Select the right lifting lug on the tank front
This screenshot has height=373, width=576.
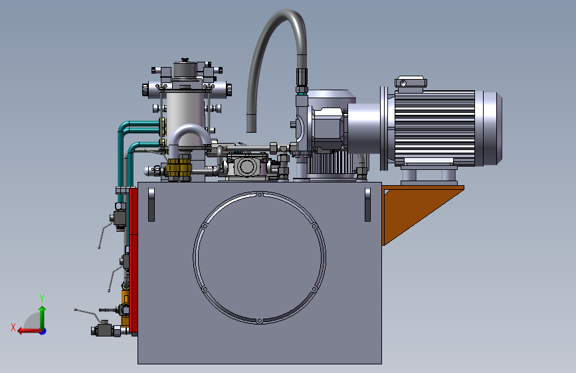point(367,205)
